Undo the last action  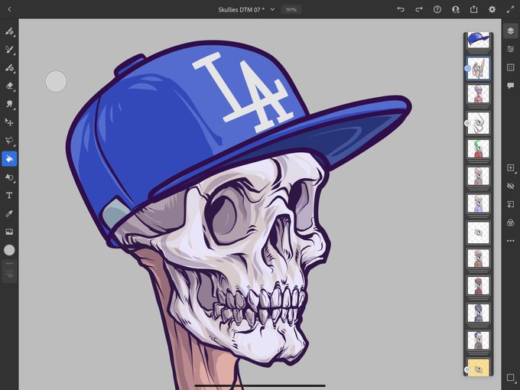(401, 9)
